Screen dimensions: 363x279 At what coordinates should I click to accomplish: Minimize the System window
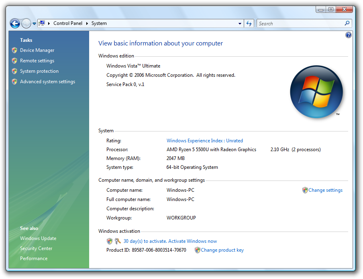click(320, 9)
